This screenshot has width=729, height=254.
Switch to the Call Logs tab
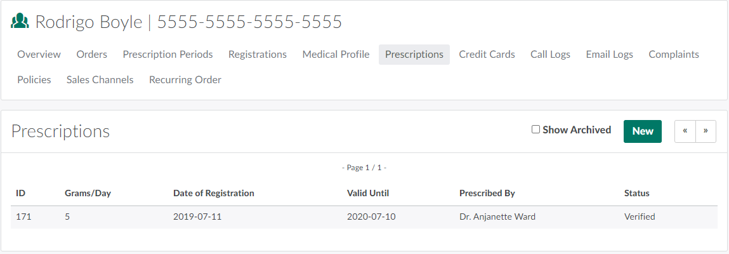click(551, 55)
